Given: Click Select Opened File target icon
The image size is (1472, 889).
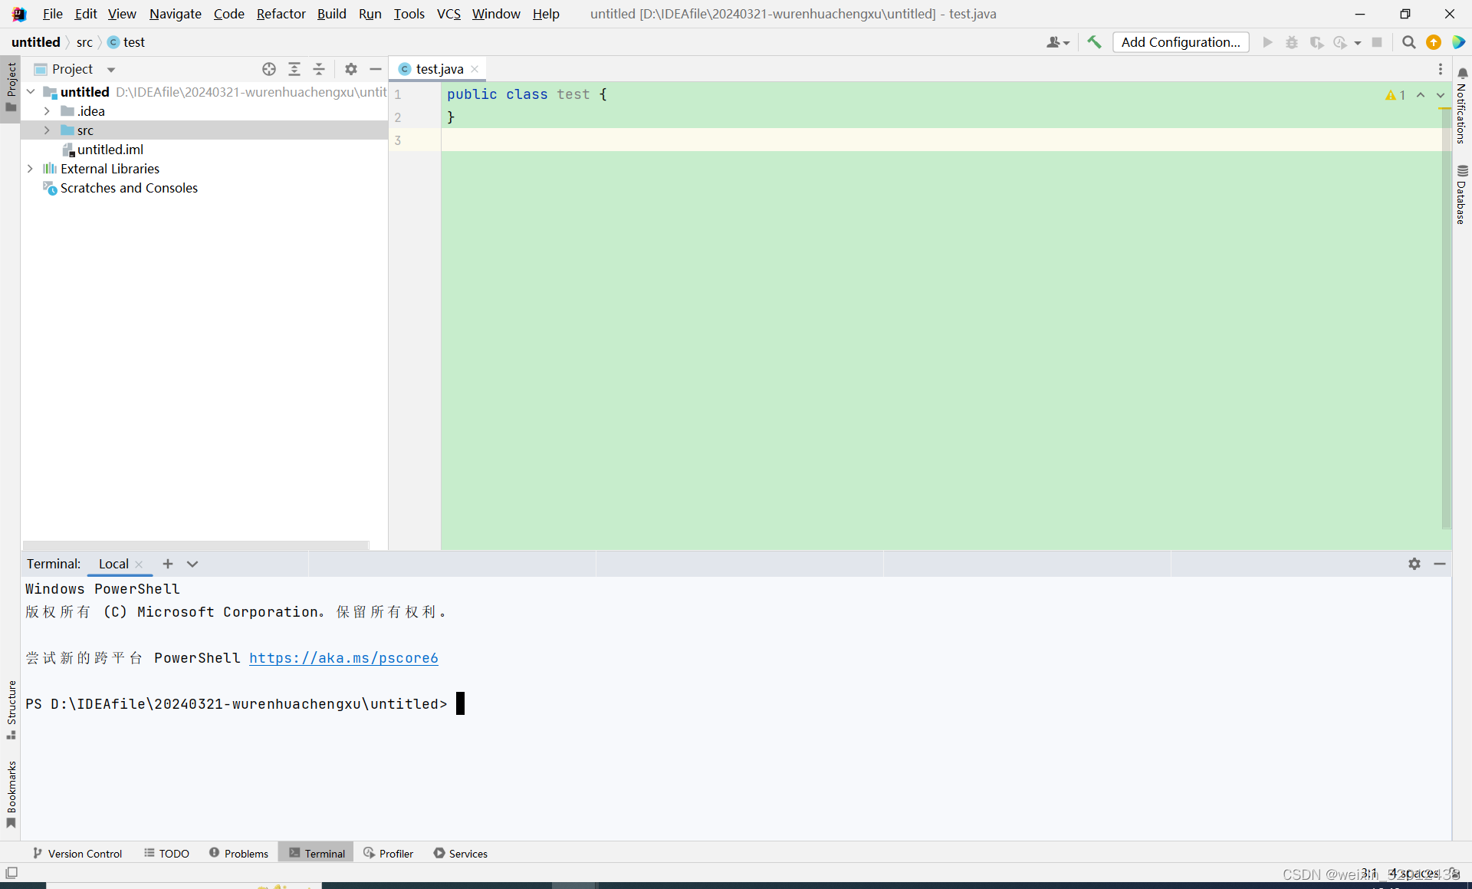Looking at the screenshot, I should click(x=269, y=69).
